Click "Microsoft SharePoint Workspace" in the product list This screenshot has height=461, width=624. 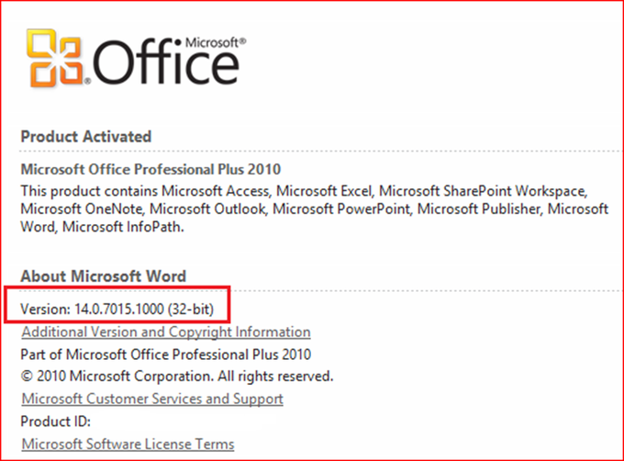coord(502,191)
